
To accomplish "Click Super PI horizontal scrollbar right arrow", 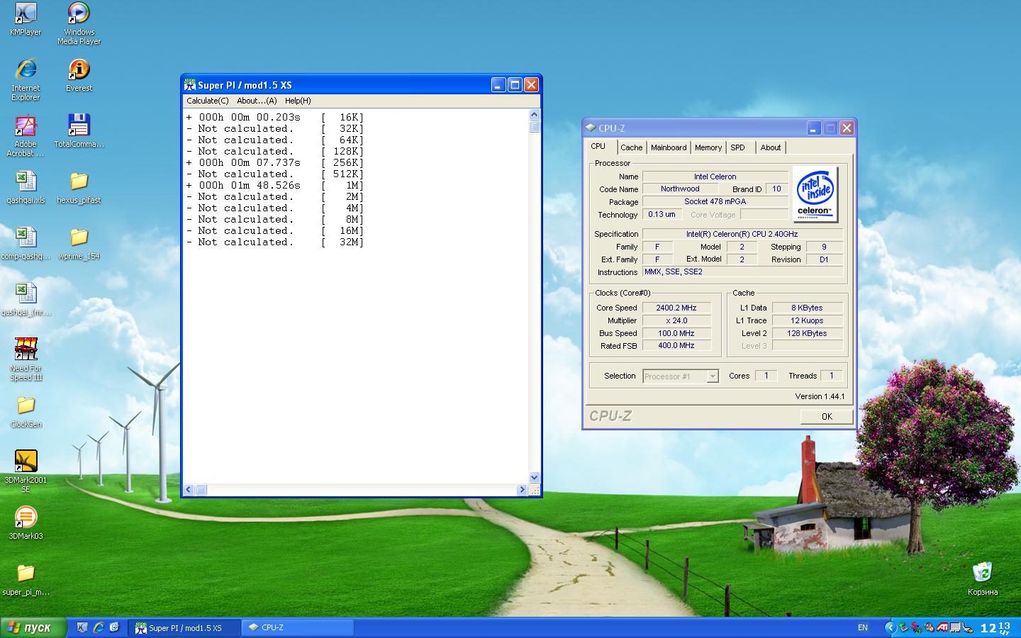I will point(522,490).
